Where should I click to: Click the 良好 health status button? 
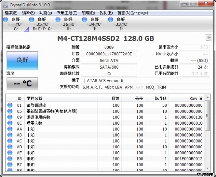(x=22, y=60)
